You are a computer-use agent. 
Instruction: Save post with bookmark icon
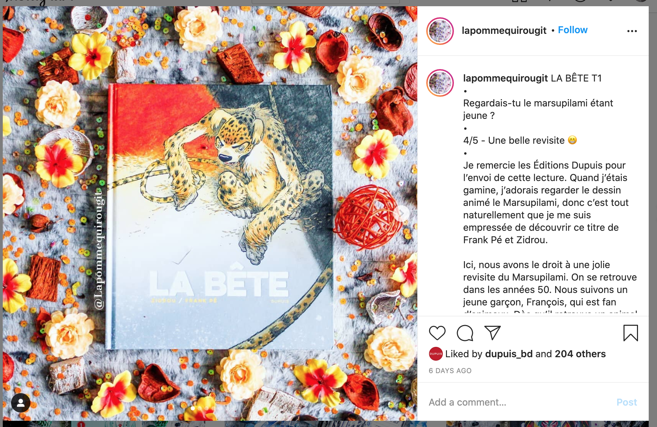[x=630, y=333]
